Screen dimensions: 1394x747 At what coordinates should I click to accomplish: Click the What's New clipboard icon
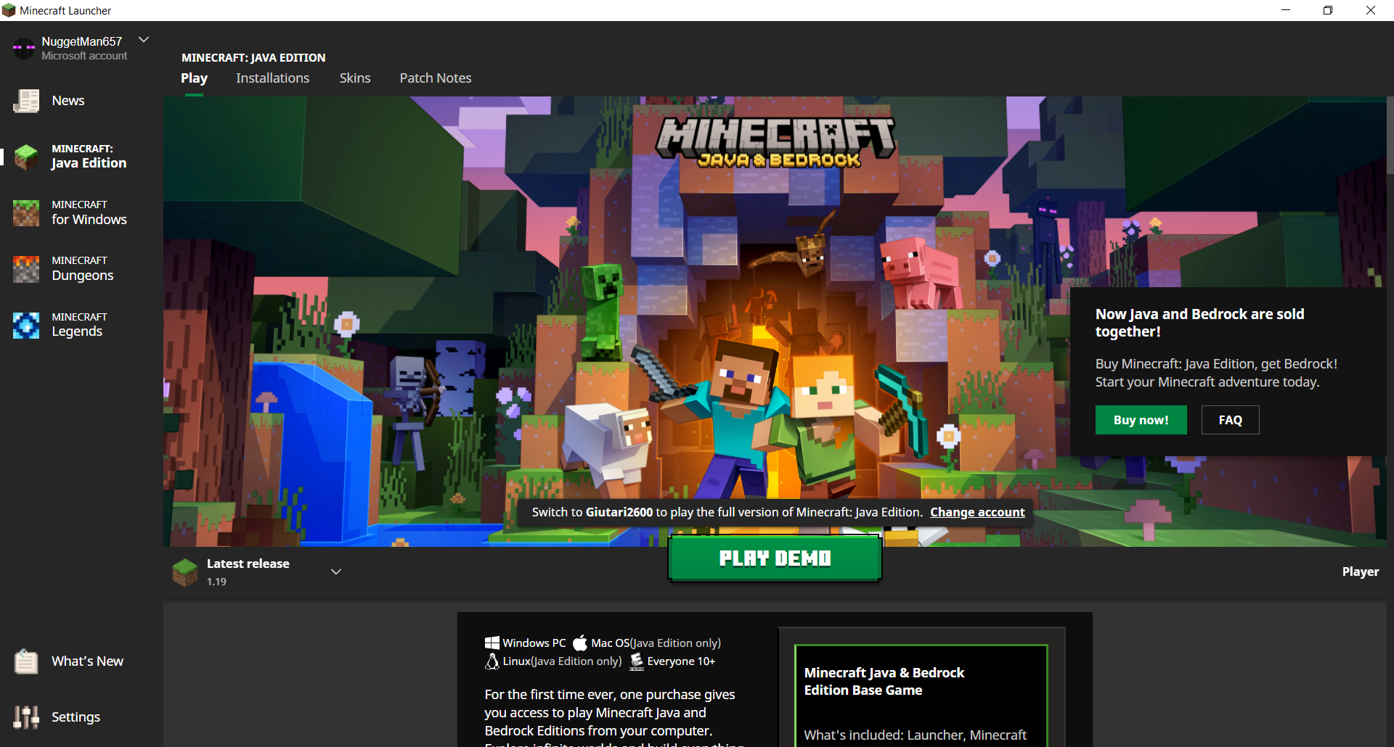[26, 661]
